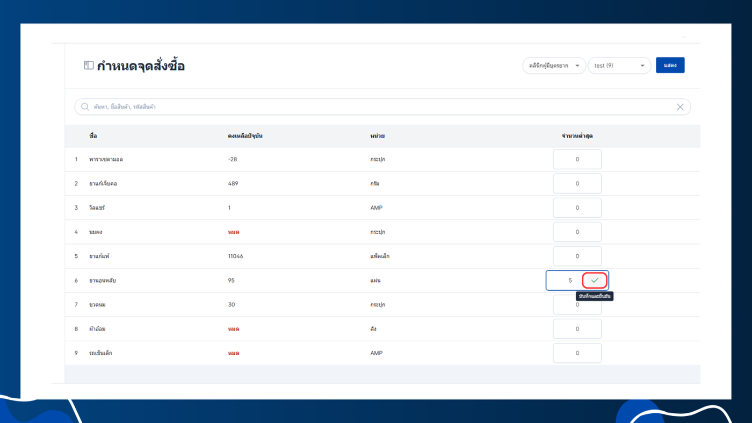Edit minimum quantity for ยาแก้แพ้
This screenshot has height=423, width=752.
pos(577,256)
